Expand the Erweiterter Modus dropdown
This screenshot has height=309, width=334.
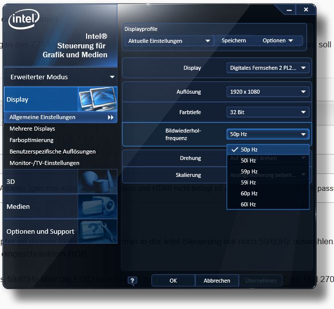click(x=61, y=77)
